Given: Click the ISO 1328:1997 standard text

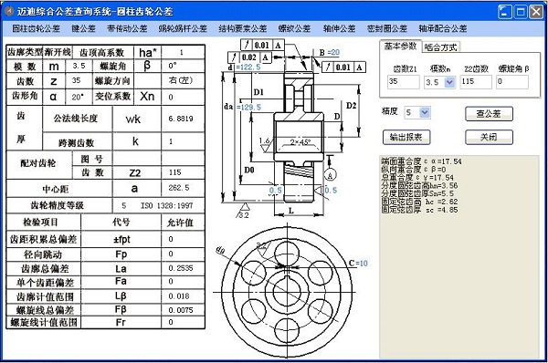Looking at the screenshot, I should coord(167,205).
